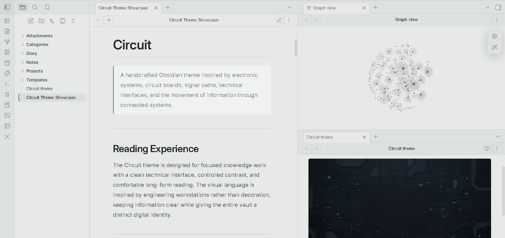Go back in the Graph view pane

click(x=307, y=20)
